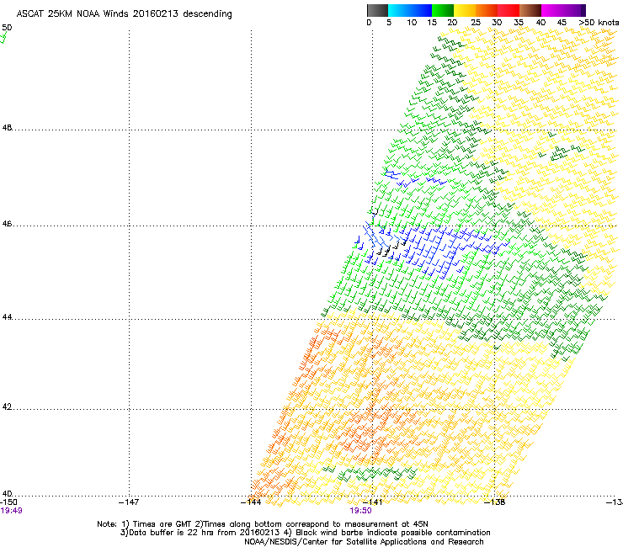Click the magenta 40-45 knots legend segment

coord(554,10)
